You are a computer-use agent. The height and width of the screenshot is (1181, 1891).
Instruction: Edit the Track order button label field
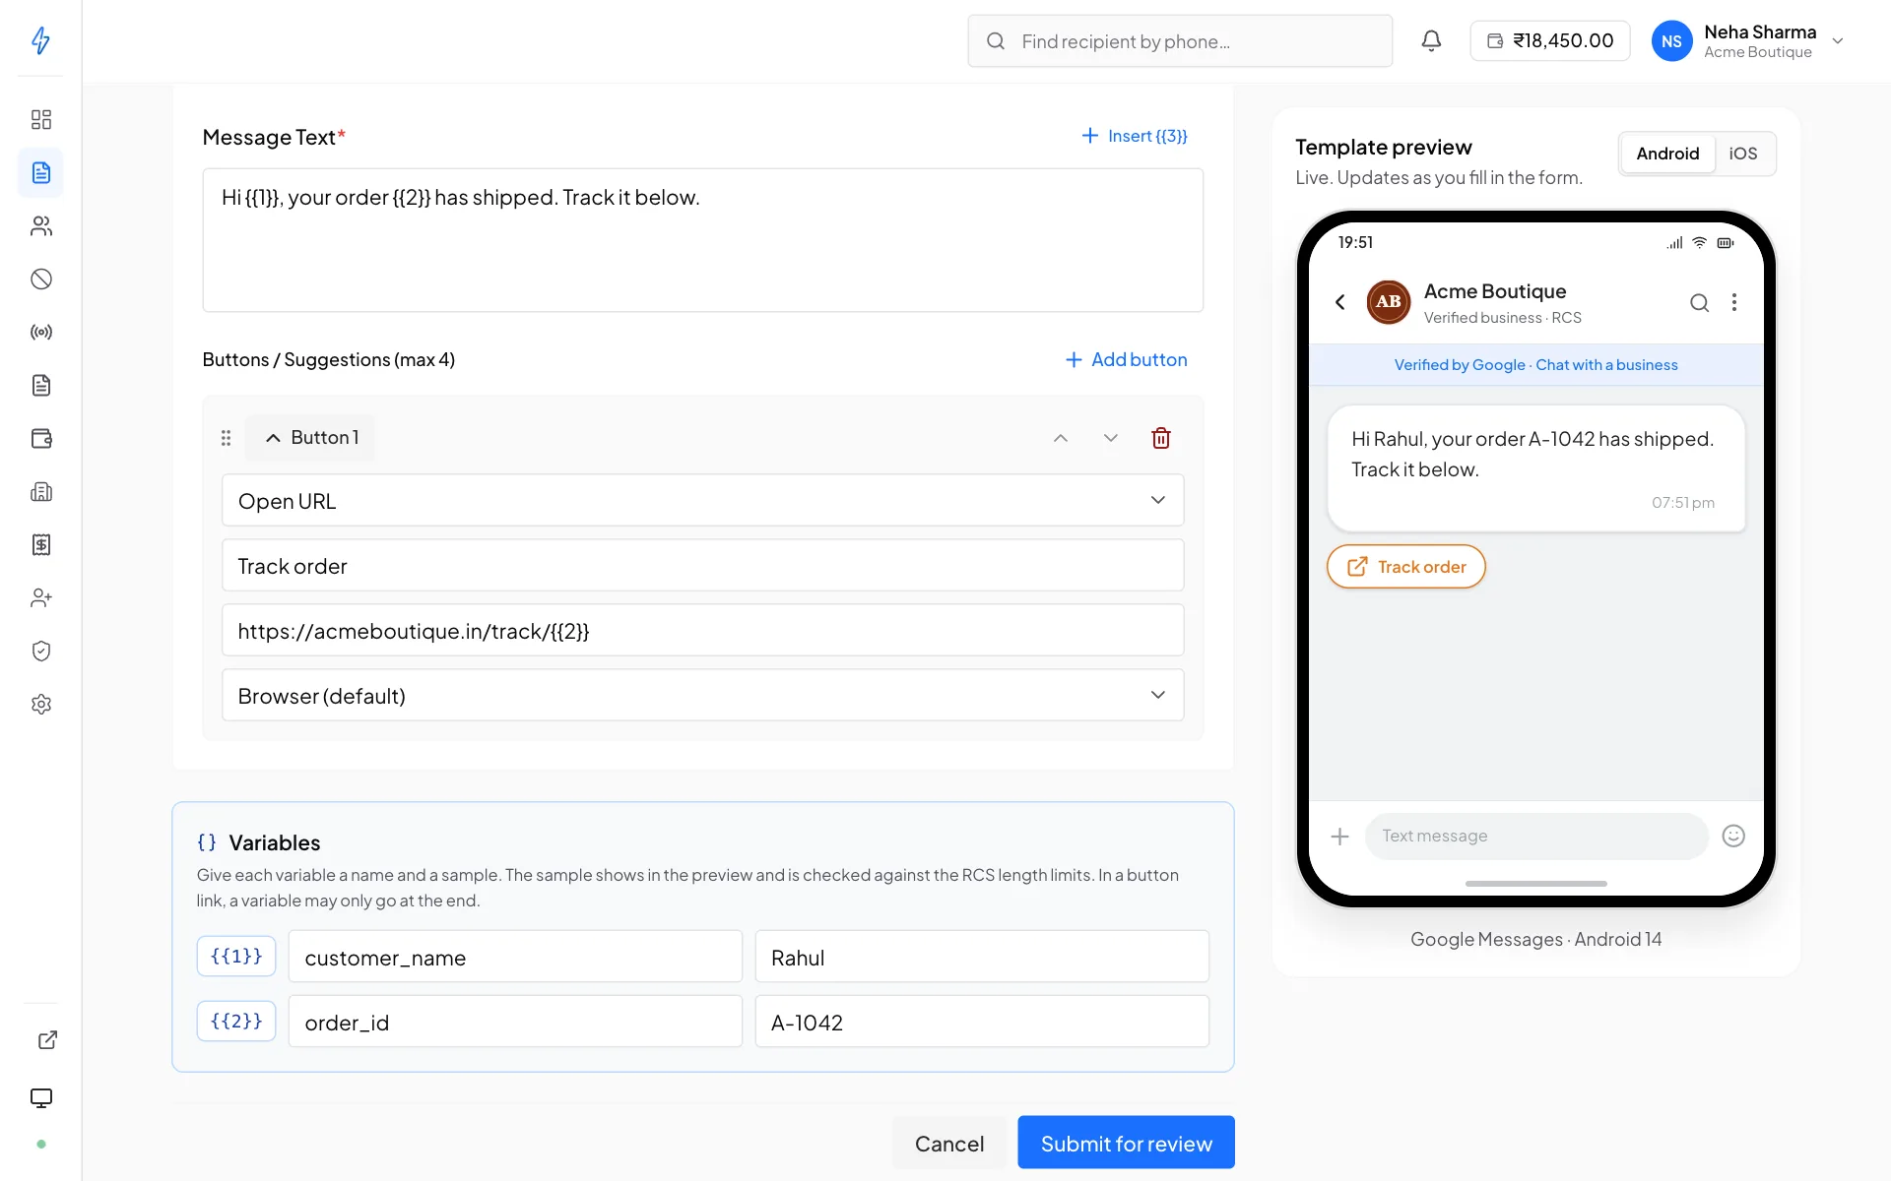tap(702, 566)
